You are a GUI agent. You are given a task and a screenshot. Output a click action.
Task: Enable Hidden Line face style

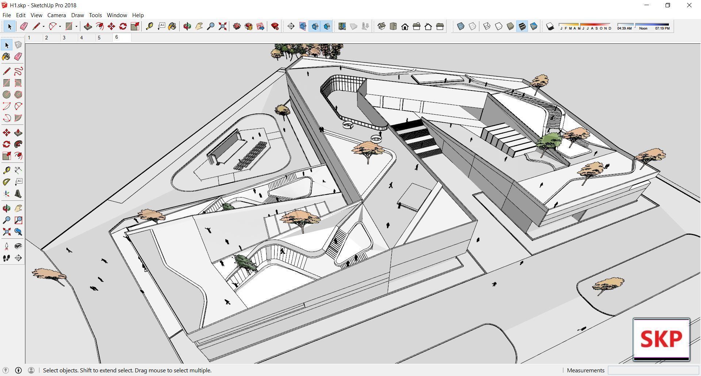tap(499, 26)
